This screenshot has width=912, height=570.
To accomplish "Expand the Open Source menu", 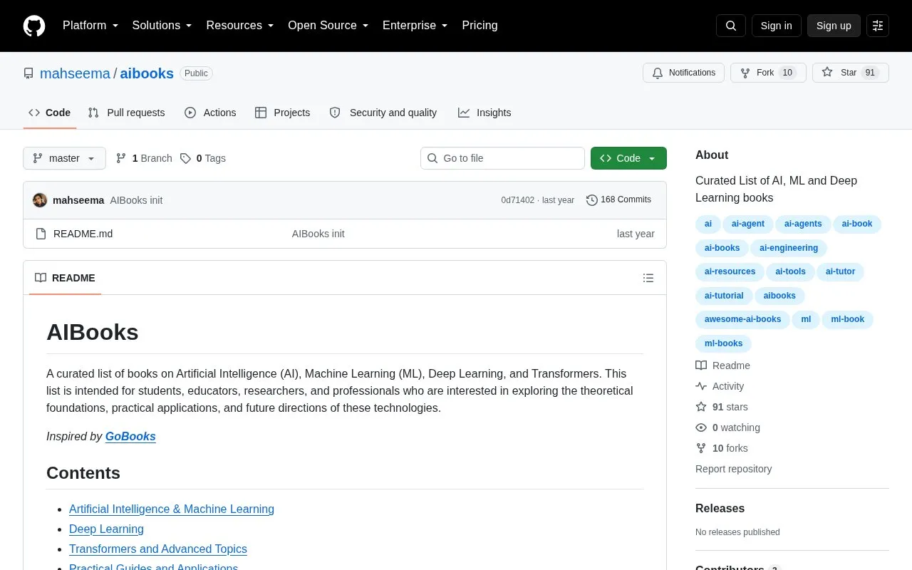I will tap(328, 26).
